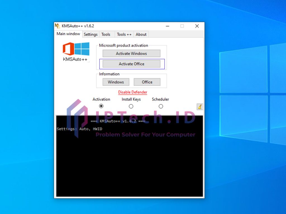
Task: Open the Tools ++ tab
Action: point(124,34)
